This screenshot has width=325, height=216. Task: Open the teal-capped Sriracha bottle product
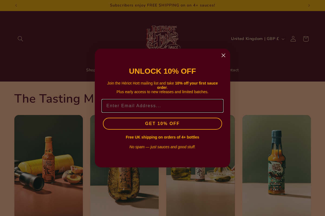tap(277, 166)
